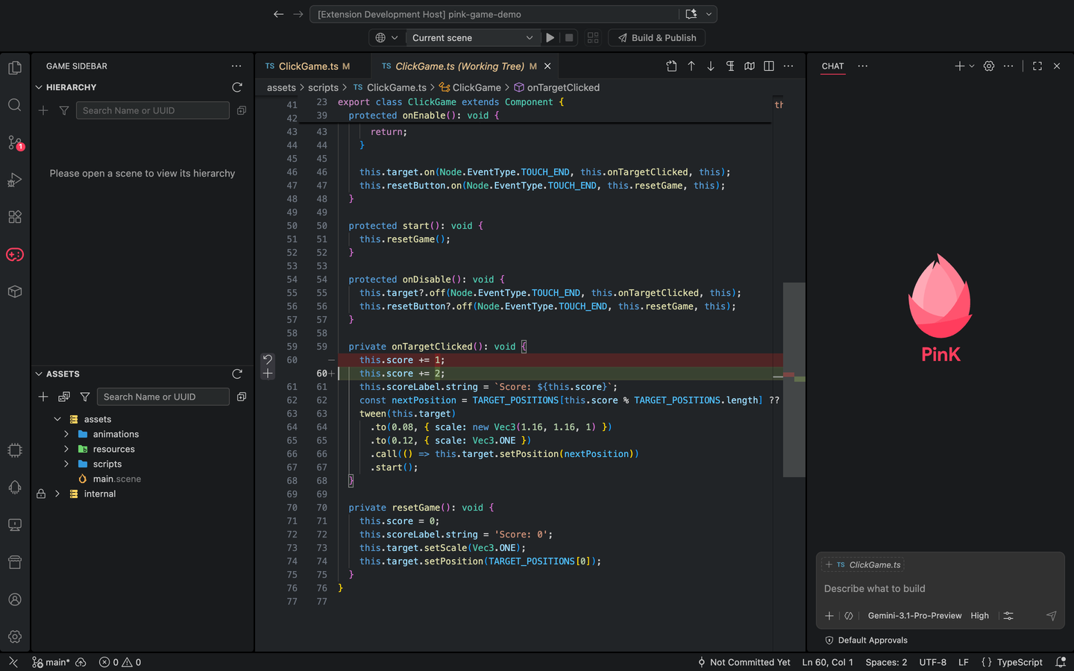
Task: Open the Extensions view
Action: point(15,217)
